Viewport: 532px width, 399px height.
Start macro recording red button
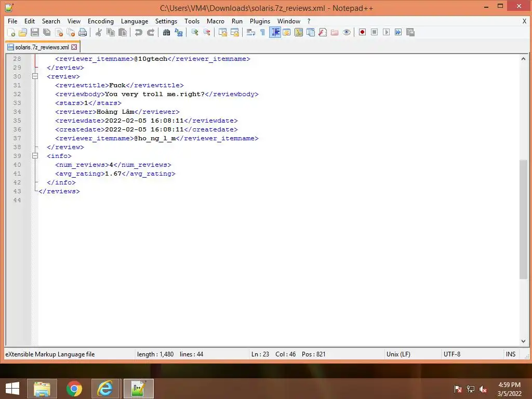pyautogui.click(x=362, y=32)
